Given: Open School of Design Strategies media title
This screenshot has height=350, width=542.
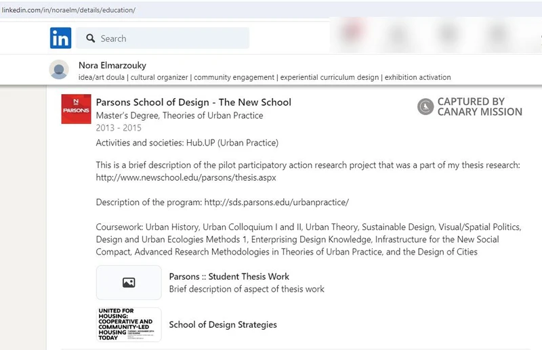Looking at the screenshot, I should [x=223, y=325].
